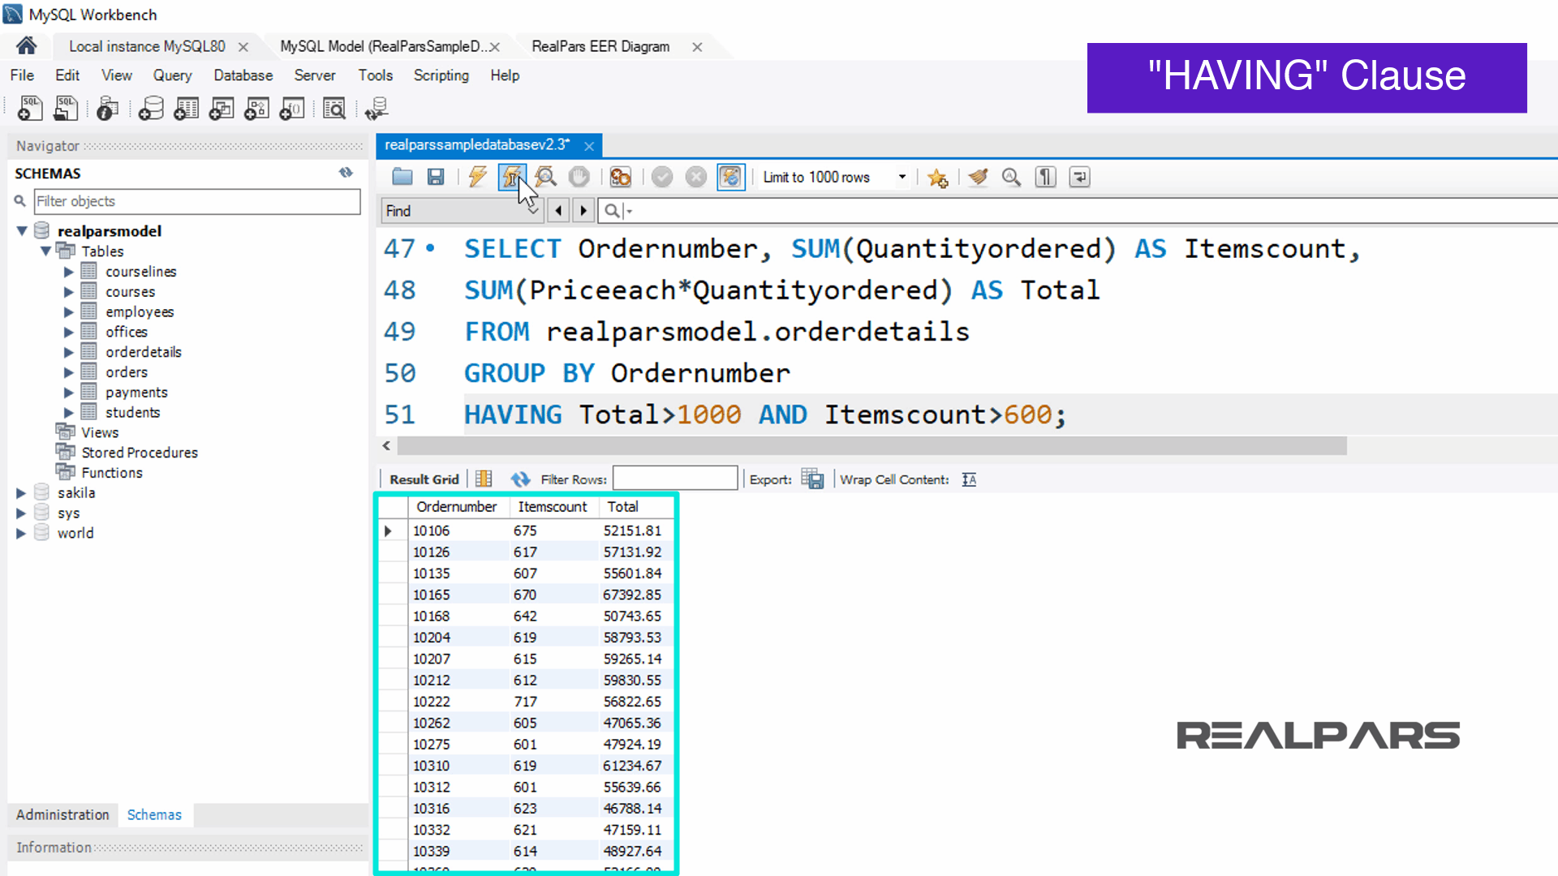Toggle wrap cell content
Viewport: 1558px width, 876px height.
click(969, 479)
